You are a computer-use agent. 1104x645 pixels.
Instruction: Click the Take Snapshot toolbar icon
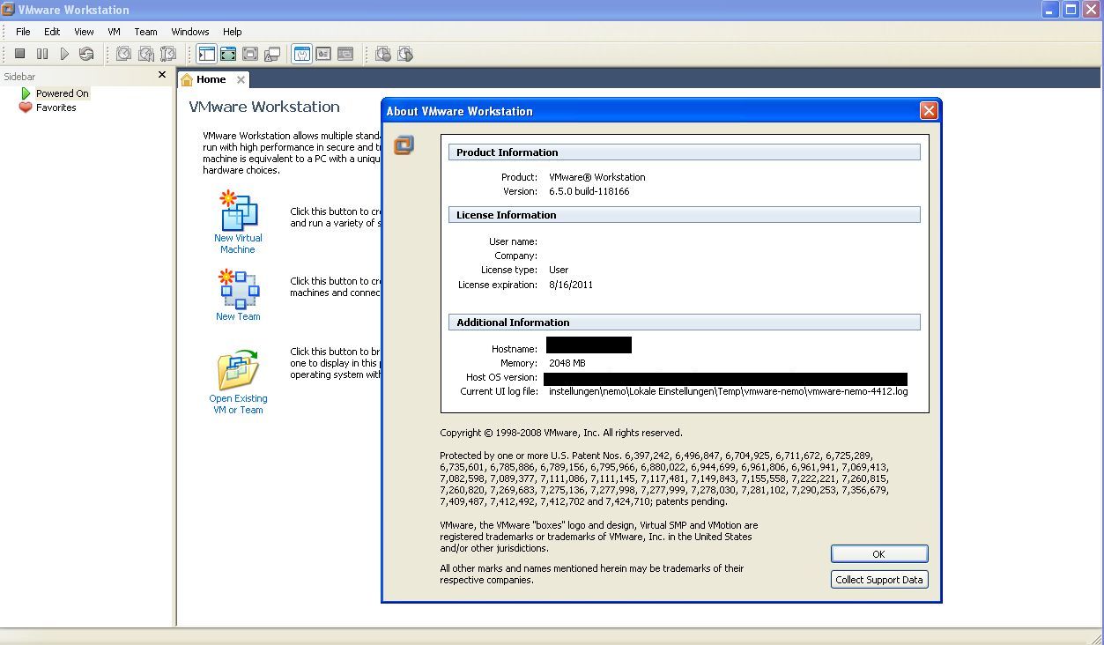(x=124, y=54)
